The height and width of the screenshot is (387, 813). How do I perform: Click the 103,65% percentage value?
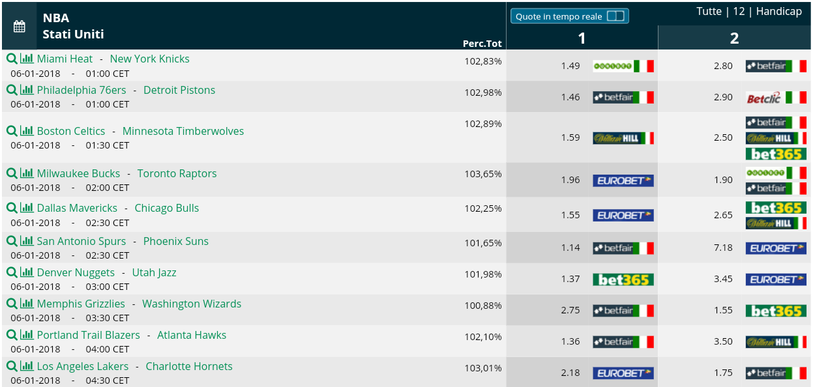pos(483,174)
